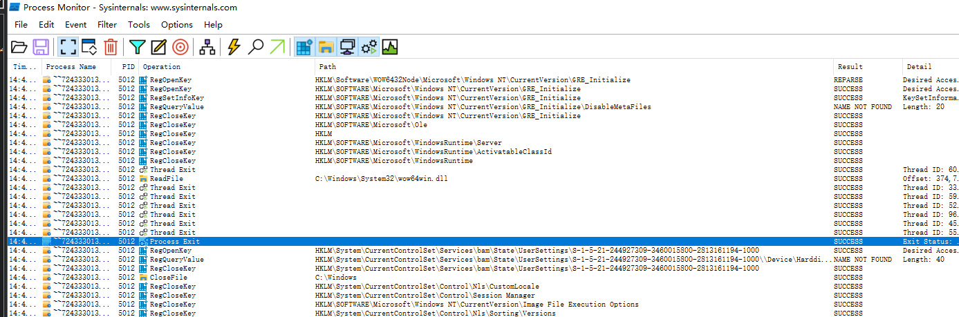The height and width of the screenshot is (317, 959).
Task: Open the Help menu
Action: click(x=214, y=25)
